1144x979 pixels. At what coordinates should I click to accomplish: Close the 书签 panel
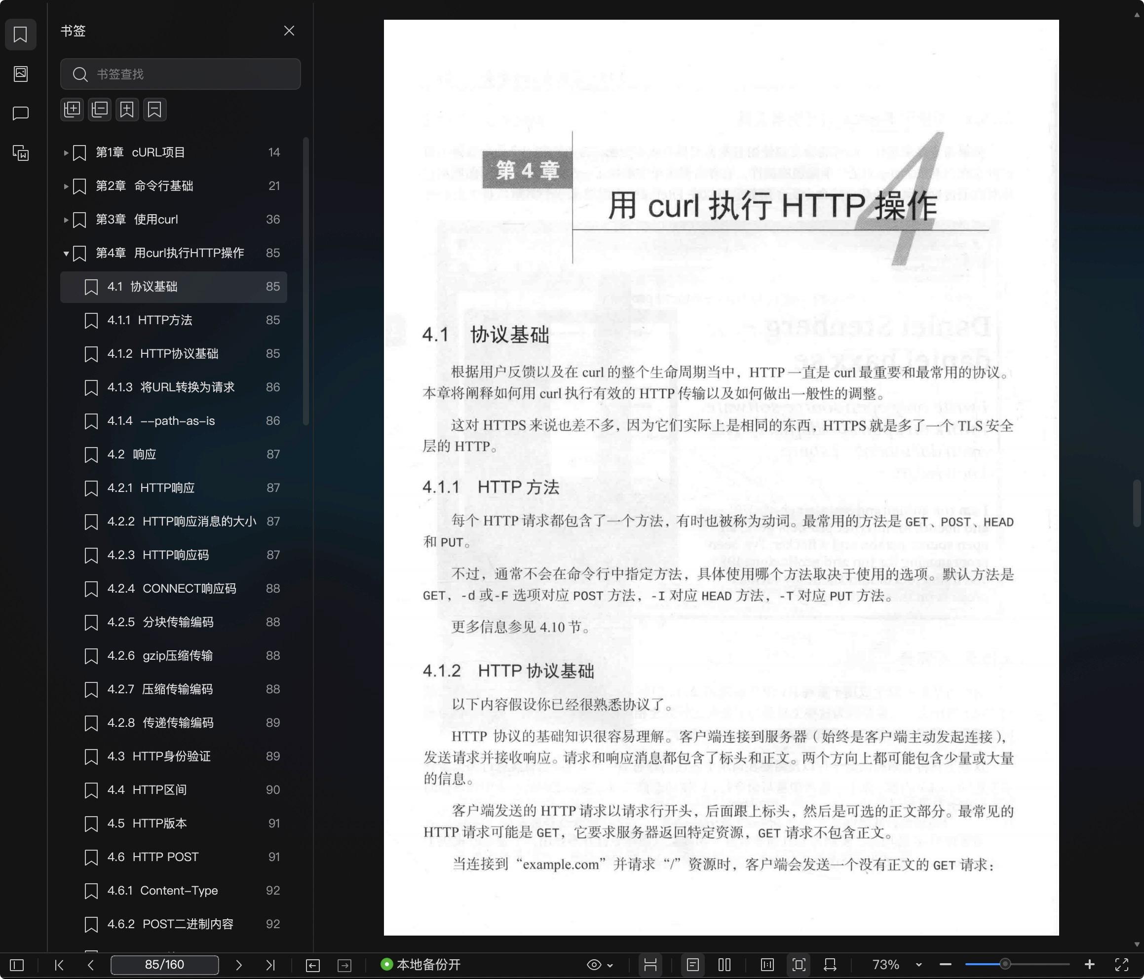289,31
